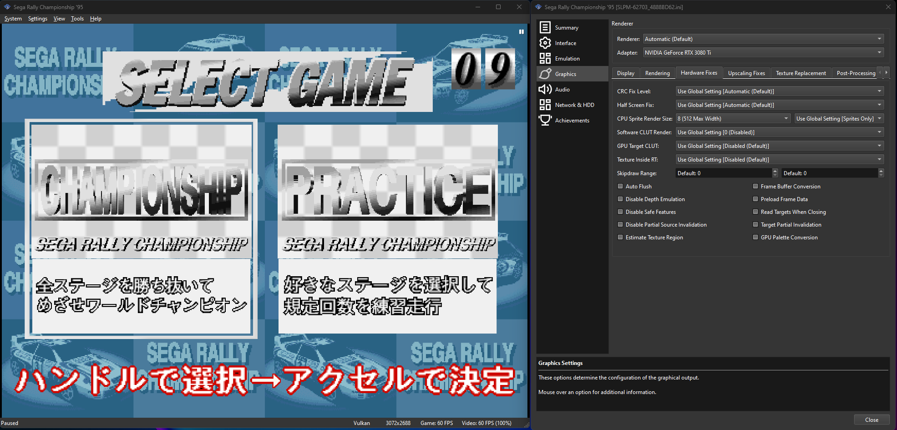Open the Renderer dropdown
Image resolution: width=897 pixels, height=430 pixels.
pyautogui.click(x=763, y=39)
